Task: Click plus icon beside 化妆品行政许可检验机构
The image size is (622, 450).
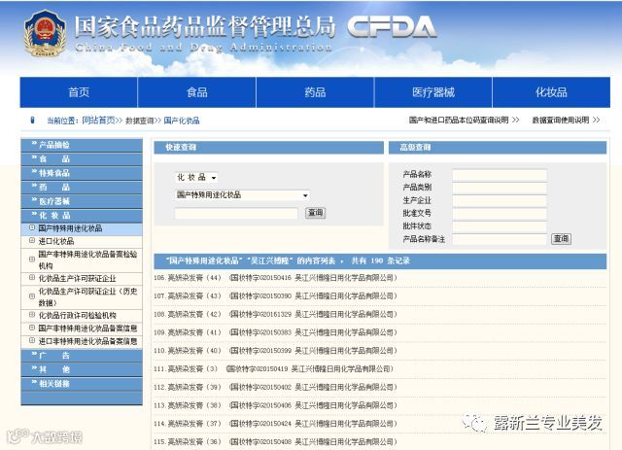Action: click(32, 315)
